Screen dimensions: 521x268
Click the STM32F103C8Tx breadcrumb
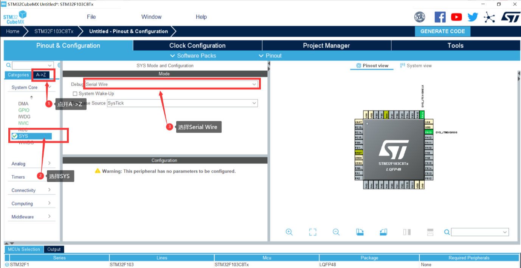coord(54,31)
